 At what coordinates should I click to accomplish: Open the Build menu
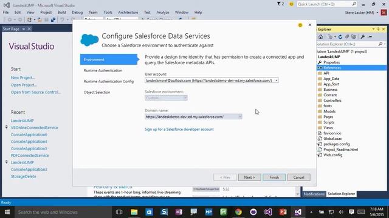(x=62, y=12)
